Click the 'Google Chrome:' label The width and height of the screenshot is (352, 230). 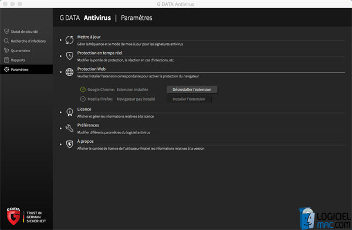(101, 90)
